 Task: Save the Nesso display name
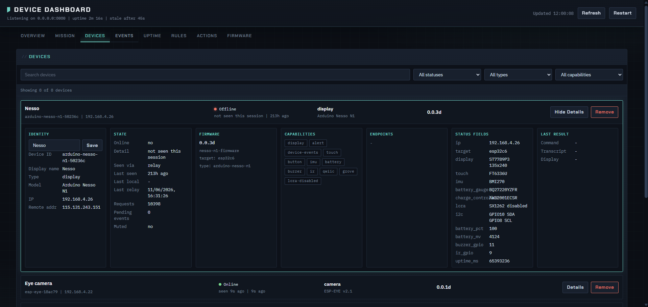pyautogui.click(x=92, y=145)
